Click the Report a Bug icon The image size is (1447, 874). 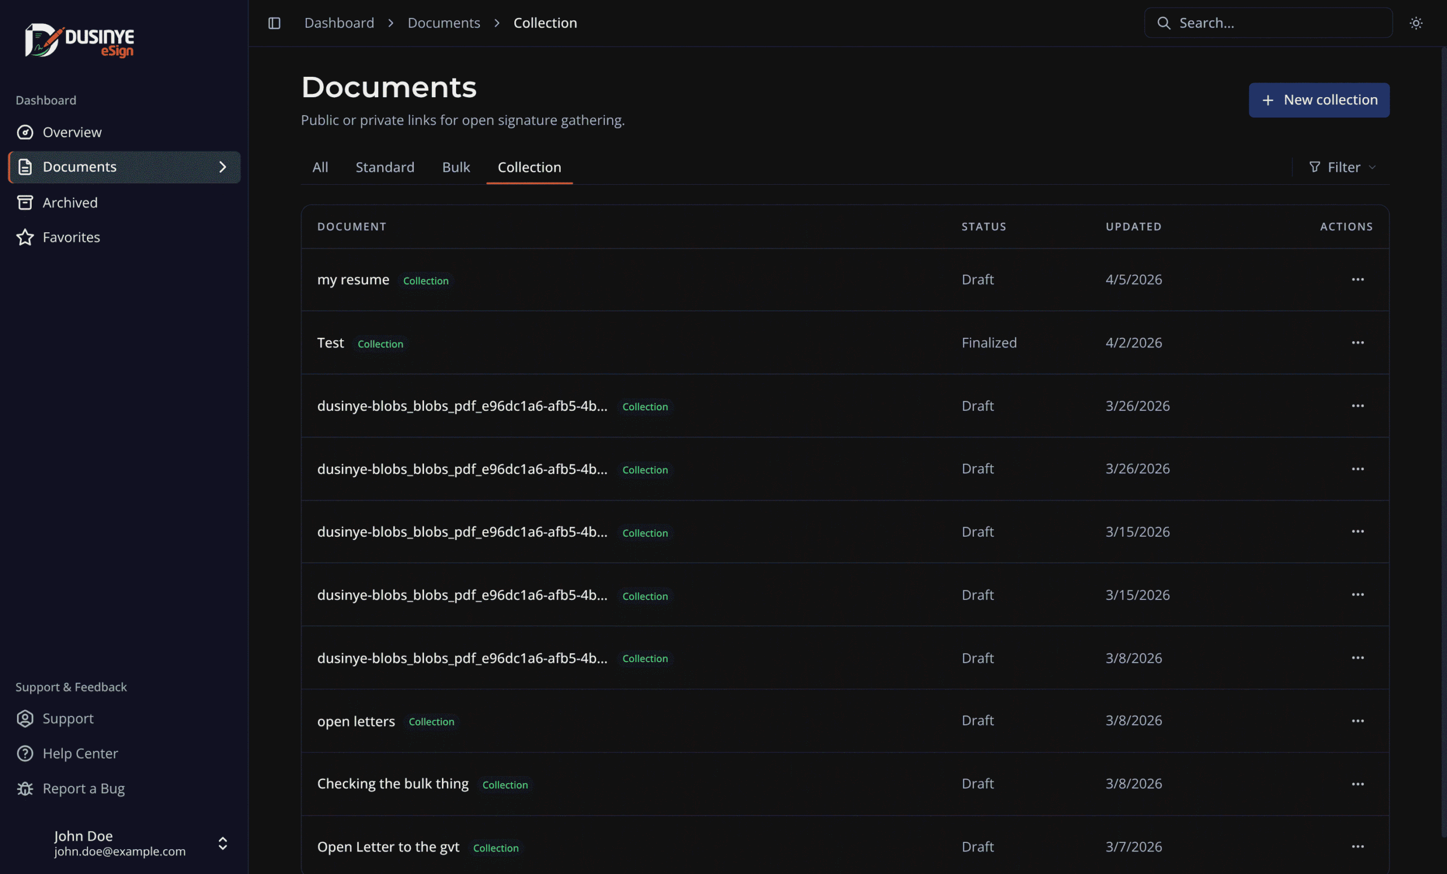(x=25, y=788)
